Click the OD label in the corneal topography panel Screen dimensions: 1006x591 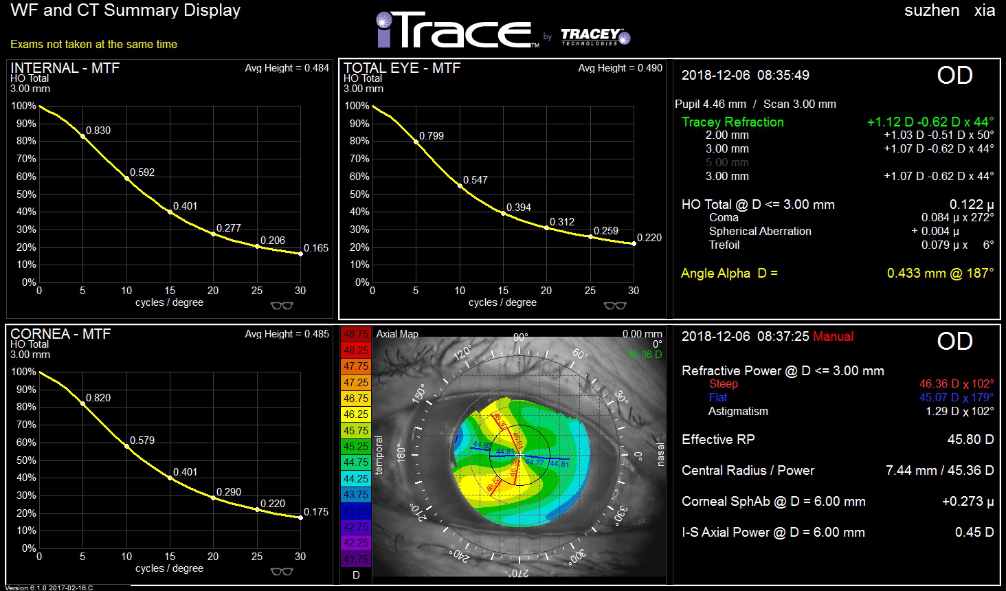point(955,342)
